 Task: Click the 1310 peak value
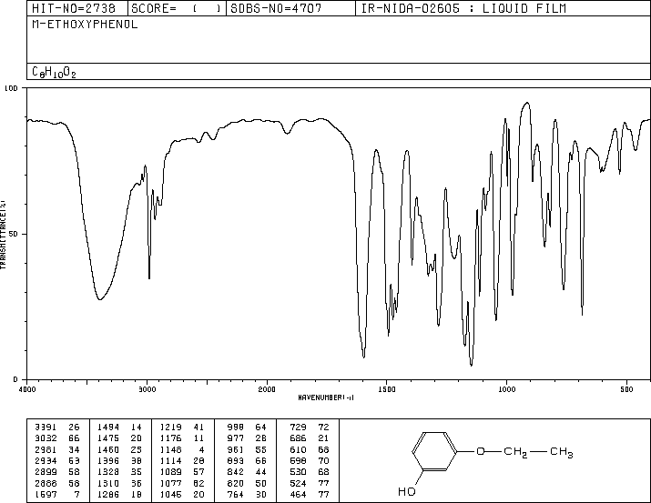tap(108, 483)
